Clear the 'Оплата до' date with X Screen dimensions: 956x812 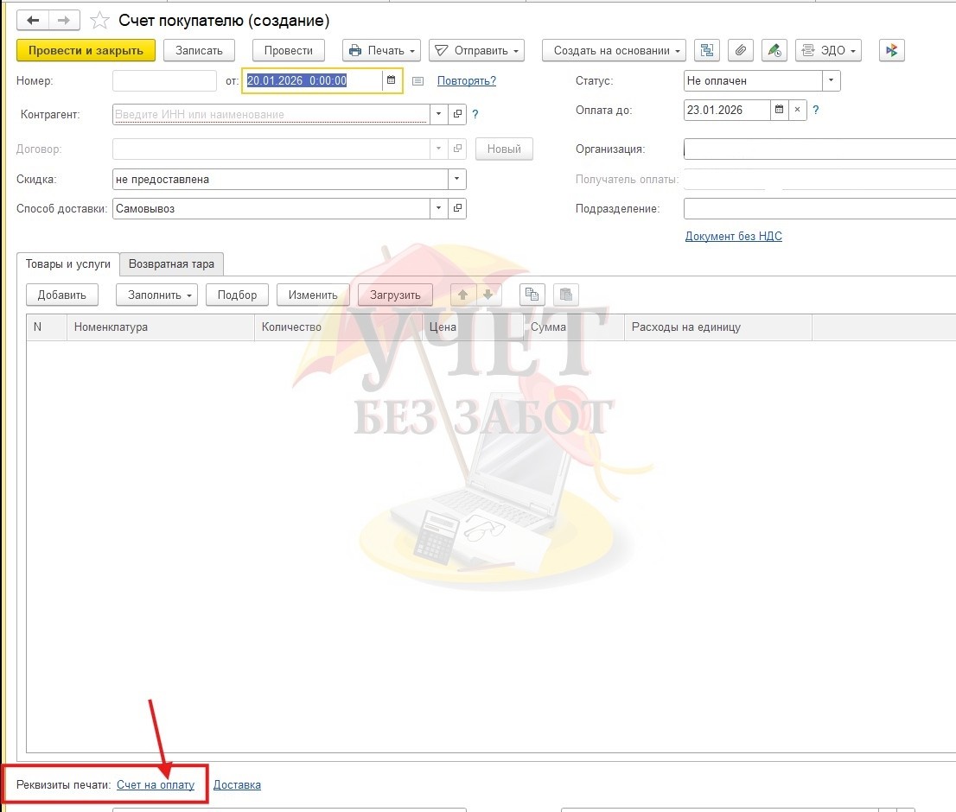[x=797, y=110]
